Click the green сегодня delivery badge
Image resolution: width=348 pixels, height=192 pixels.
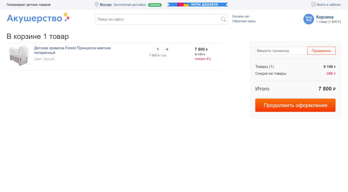pyautogui.click(x=155, y=5)
